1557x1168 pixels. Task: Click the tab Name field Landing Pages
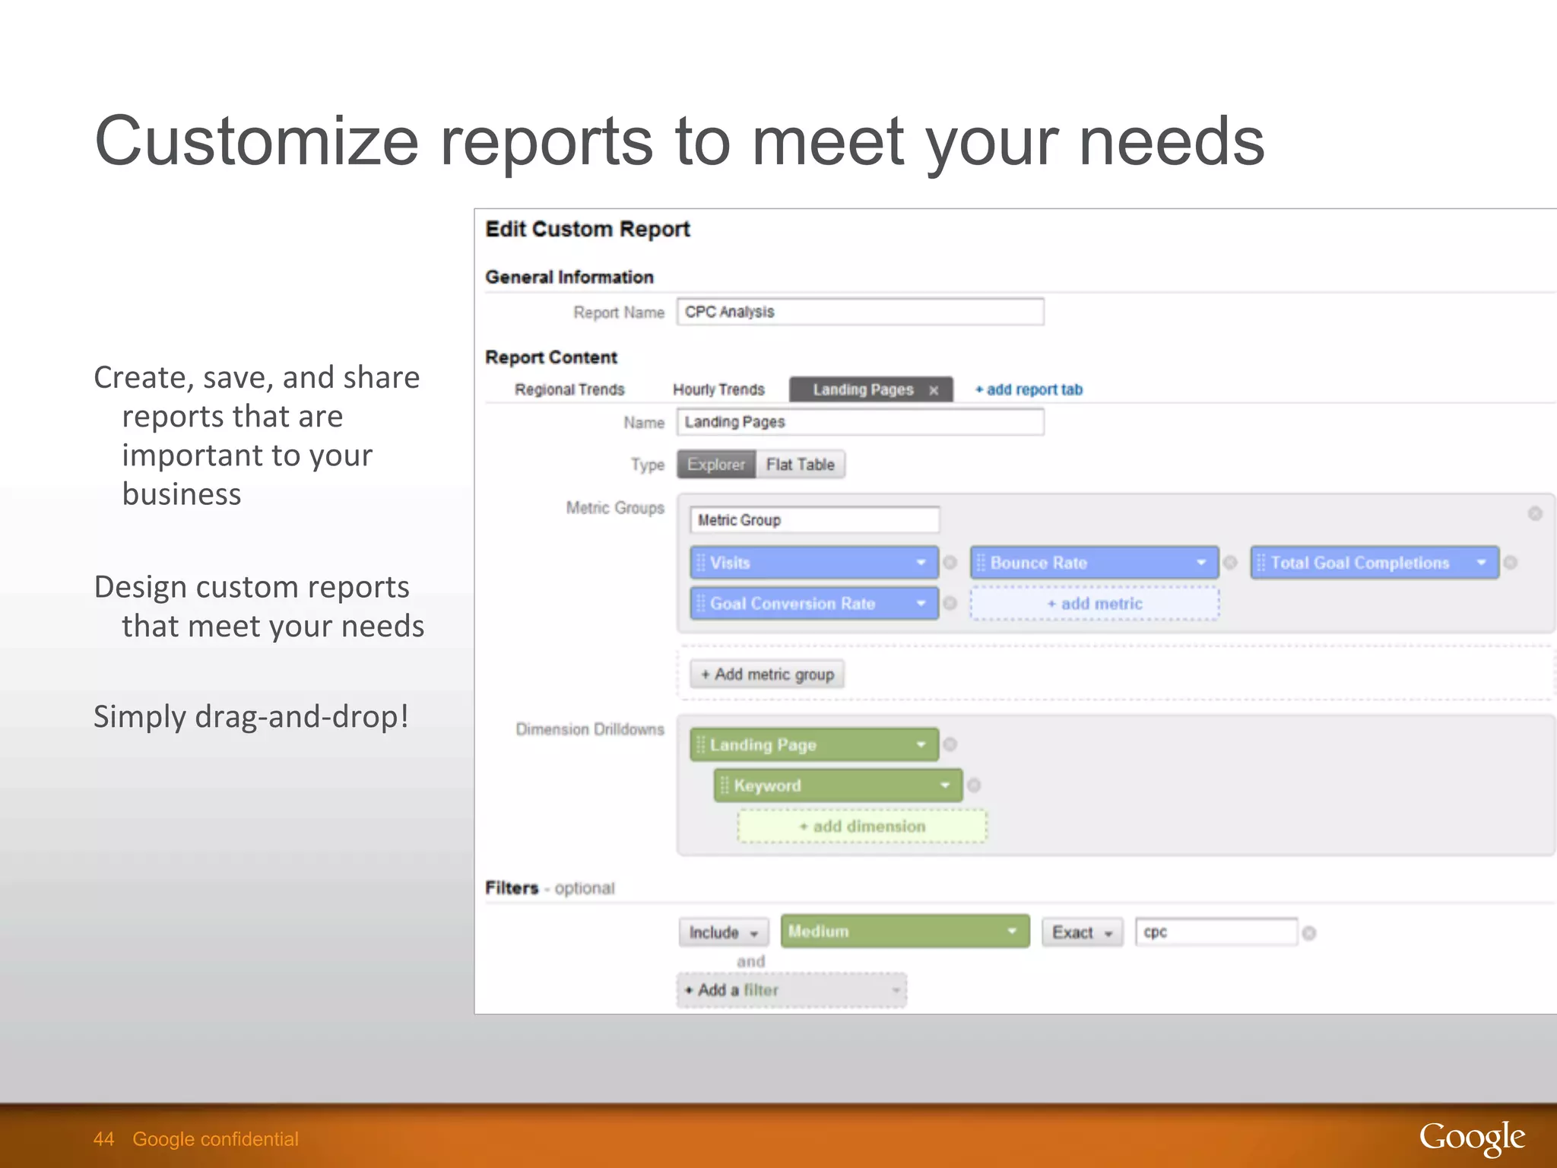click(x=861, y=422)
